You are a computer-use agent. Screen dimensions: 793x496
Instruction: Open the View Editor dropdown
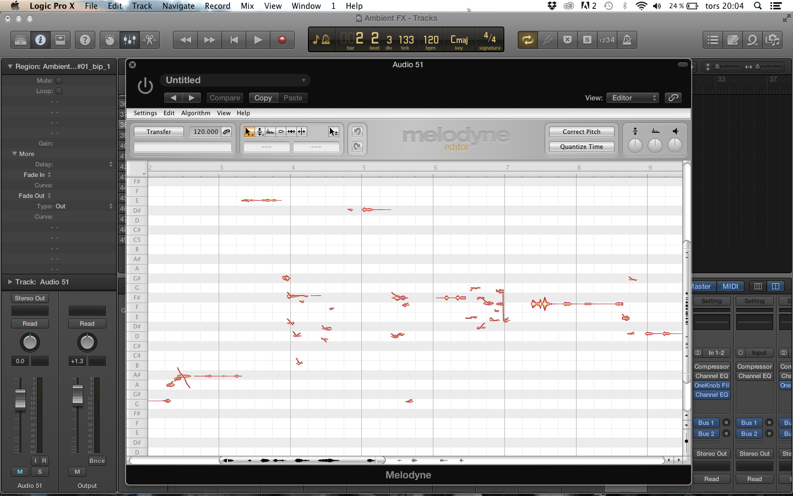tap(632, 98)
